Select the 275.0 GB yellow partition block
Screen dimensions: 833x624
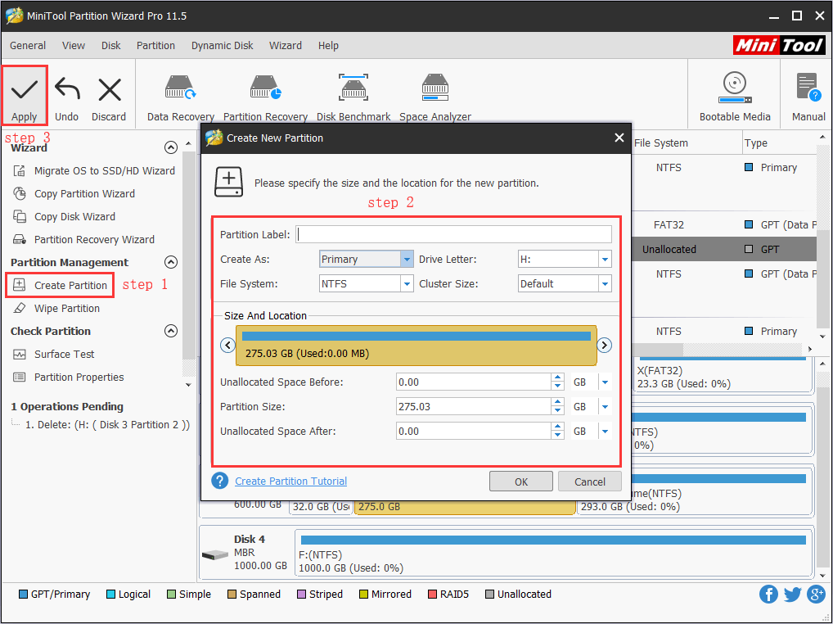[x=465, y=507]
